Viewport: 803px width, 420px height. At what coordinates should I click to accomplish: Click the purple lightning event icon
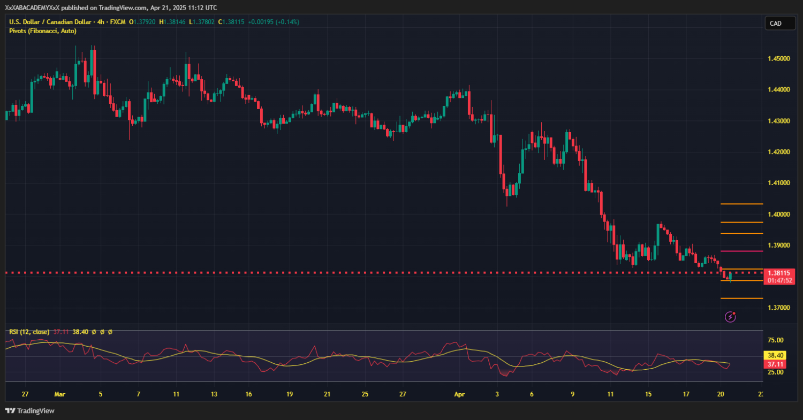(x=730, y=317)
